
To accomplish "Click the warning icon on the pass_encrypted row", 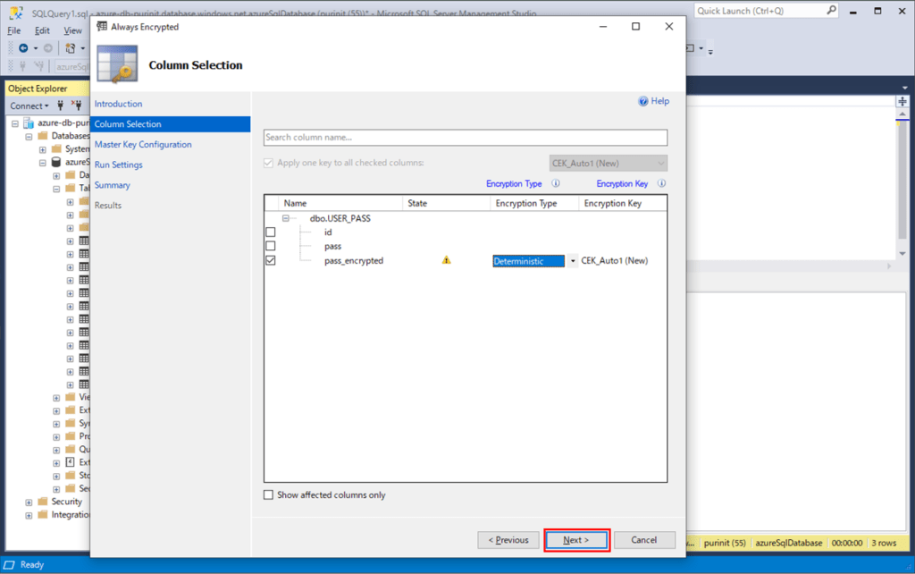I will (447, 260).
